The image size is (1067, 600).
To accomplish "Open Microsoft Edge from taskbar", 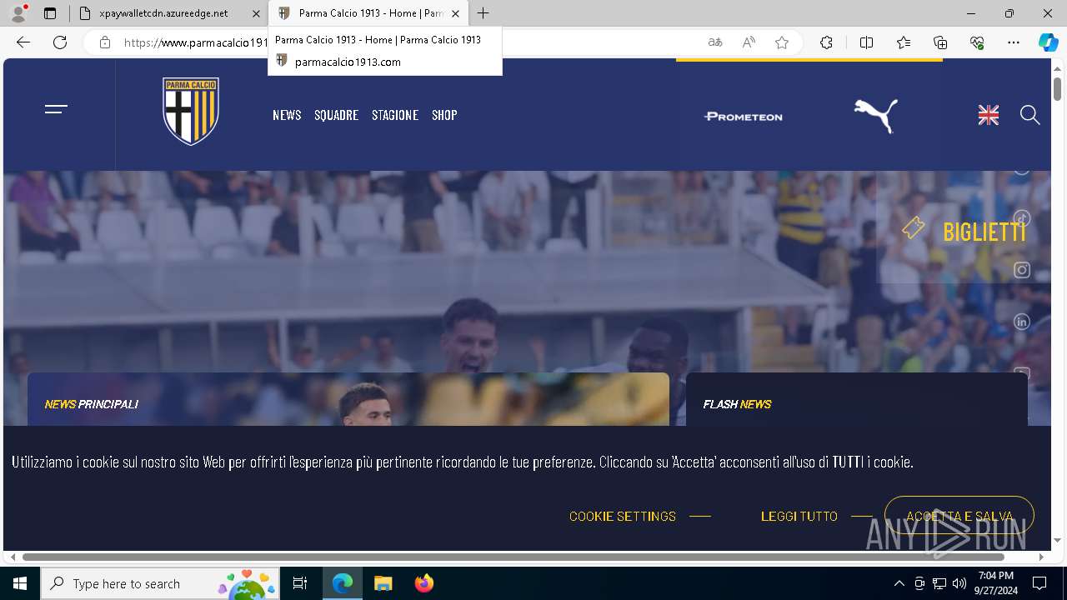I will [x=343, y=583].
